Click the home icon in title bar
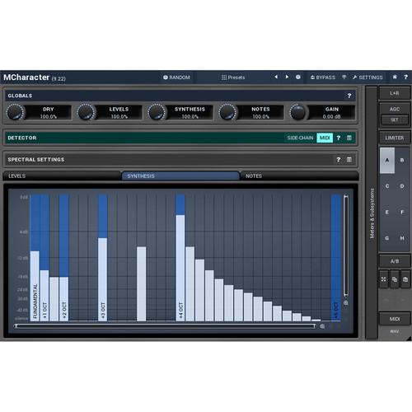This screenshot has width=412, height=412. (395, 77)
